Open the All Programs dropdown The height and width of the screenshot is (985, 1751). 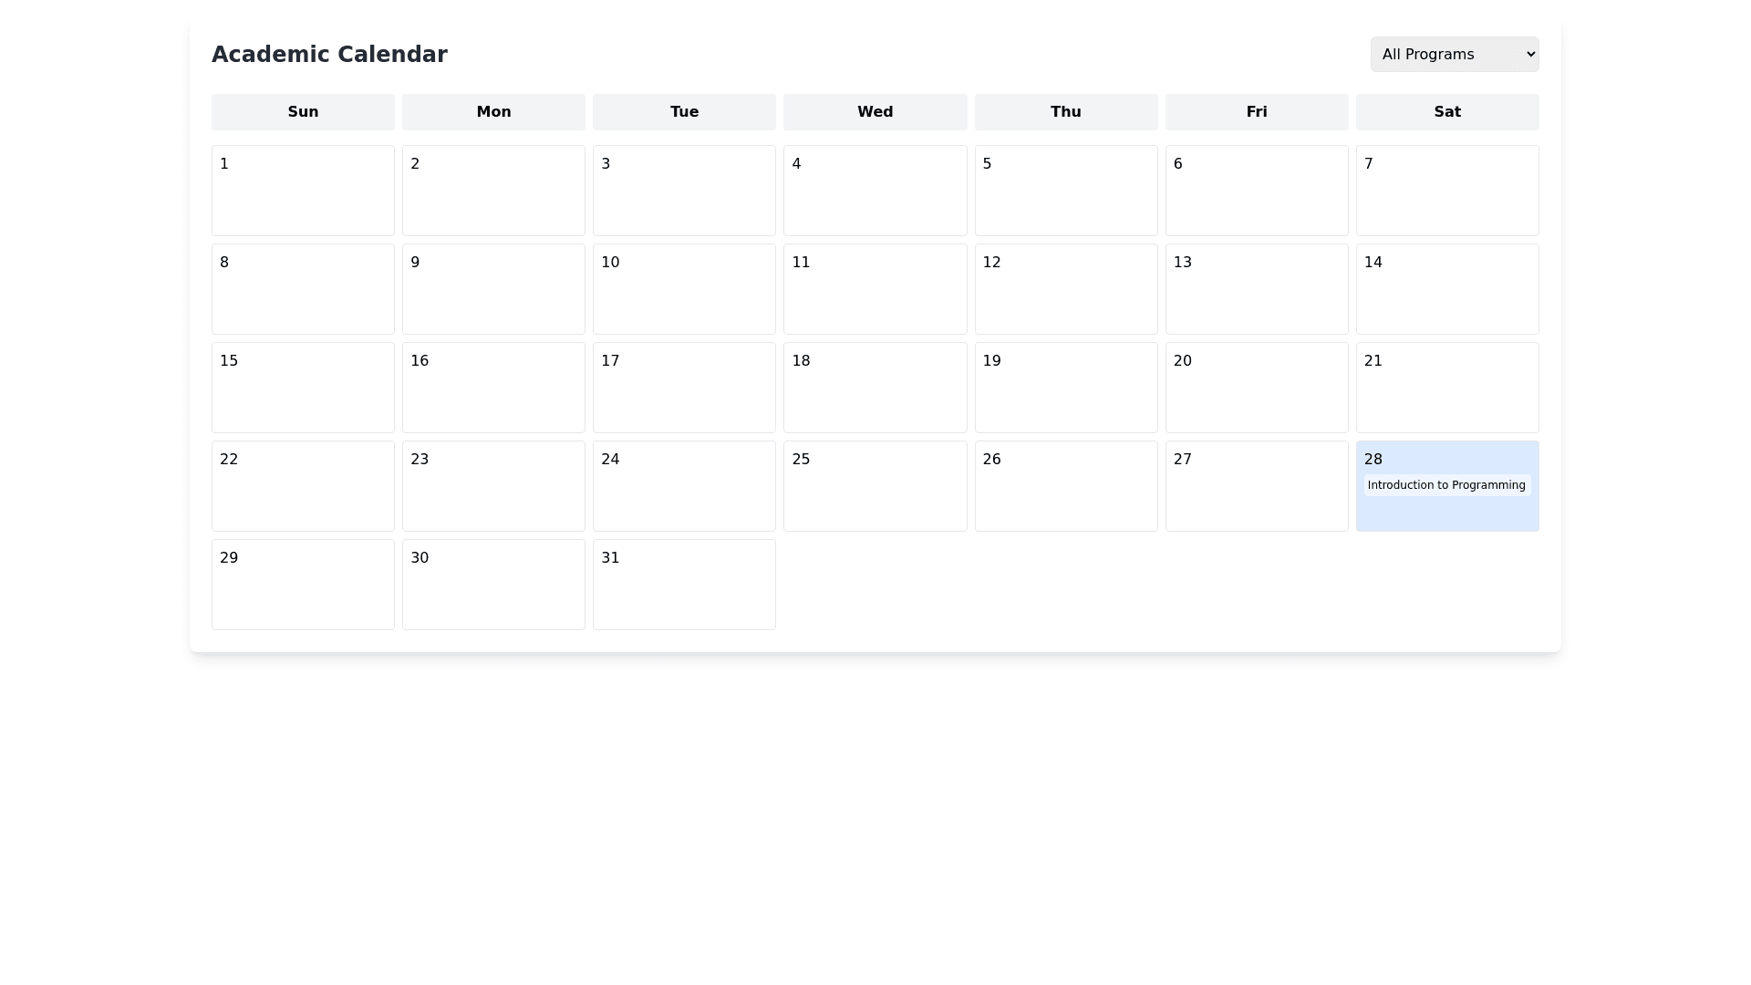[x=1454, y=54]
